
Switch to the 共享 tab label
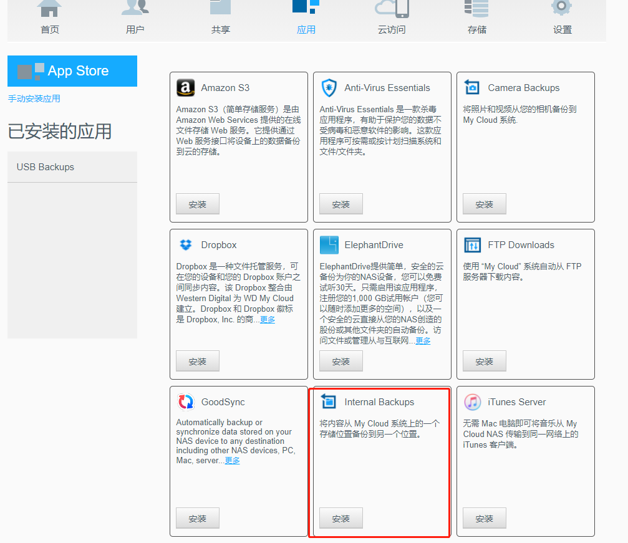pyautogui.click(x=221, y=30)
